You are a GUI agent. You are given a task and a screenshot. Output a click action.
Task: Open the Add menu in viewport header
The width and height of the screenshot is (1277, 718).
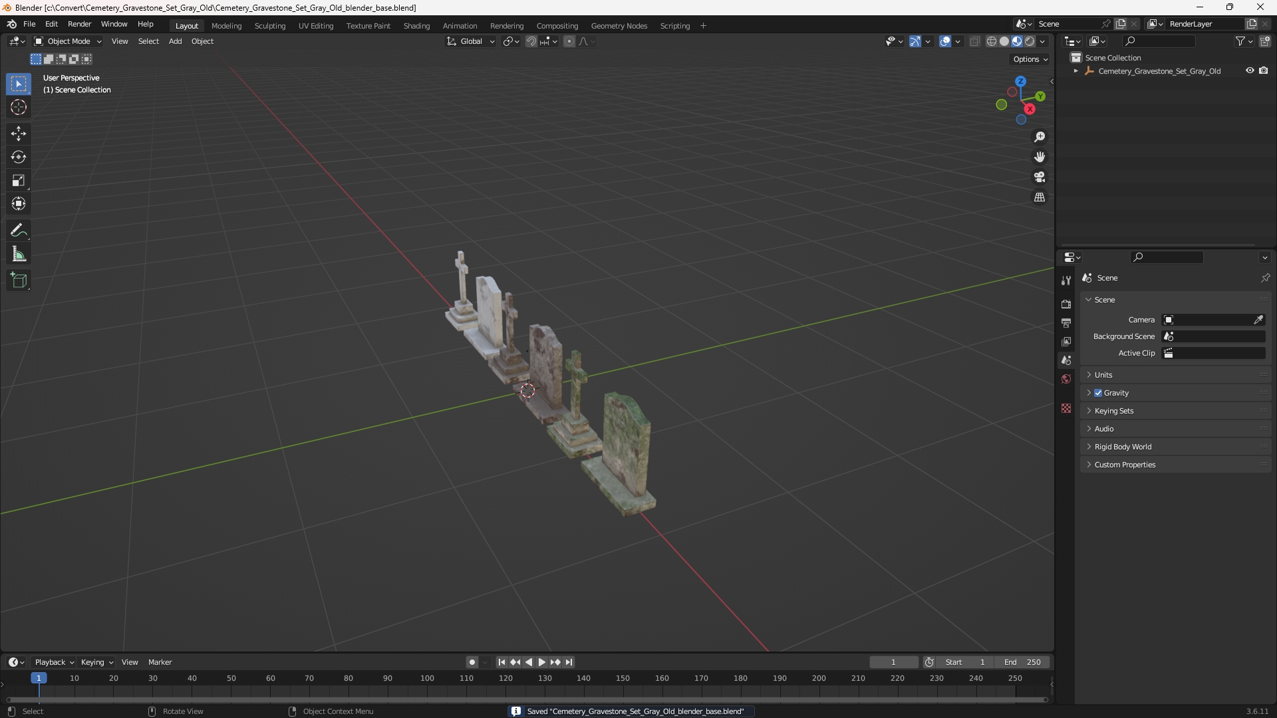(175, 41)
